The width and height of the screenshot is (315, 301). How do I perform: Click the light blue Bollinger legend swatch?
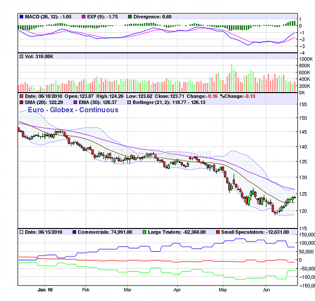pos(129,102)
